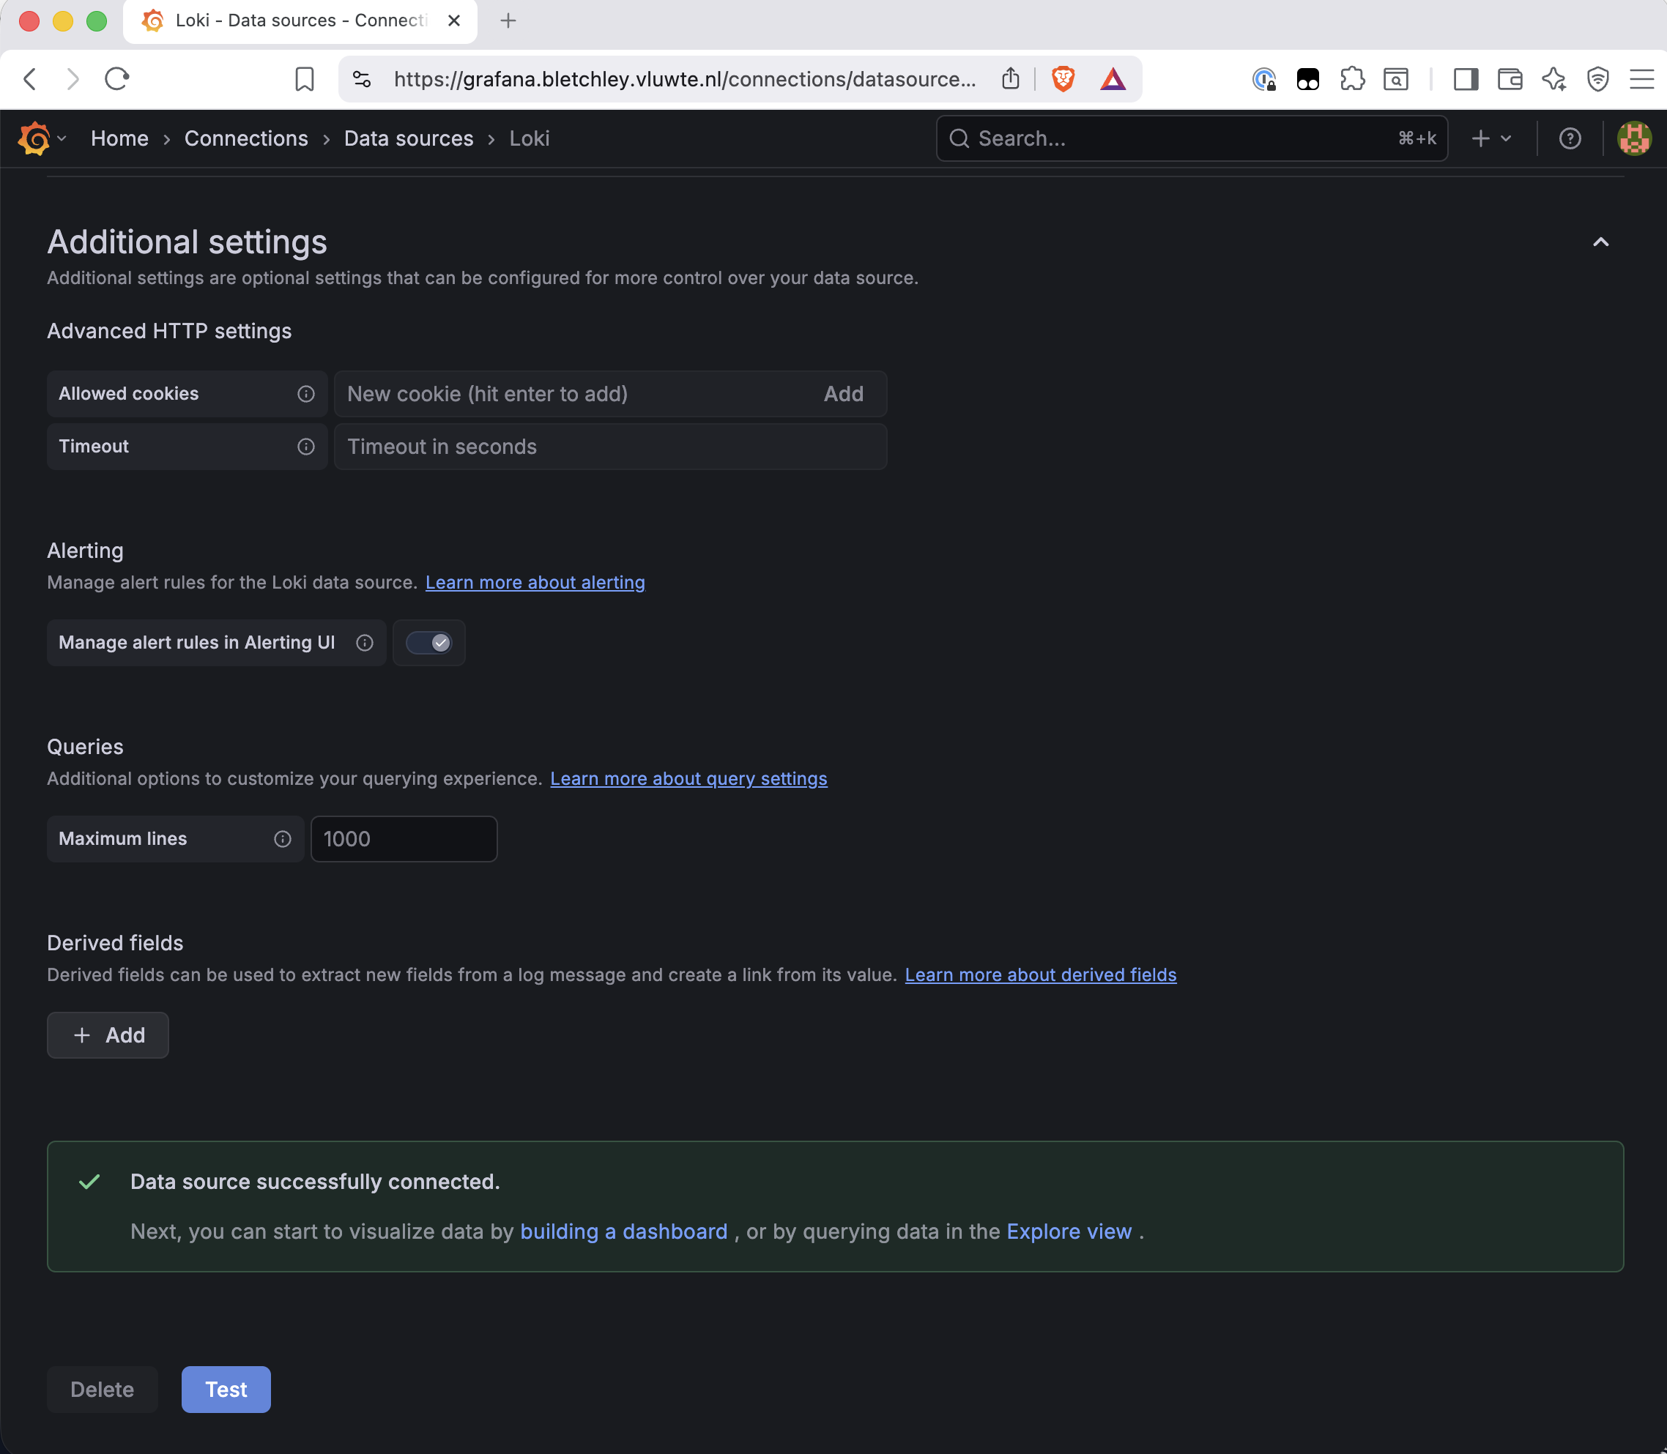Show info tooltip for Allowed cookies

pos(305,394)
